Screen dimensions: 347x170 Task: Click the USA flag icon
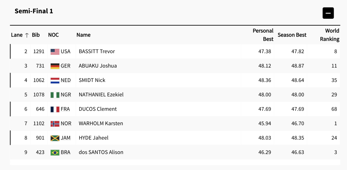point(55,51)
